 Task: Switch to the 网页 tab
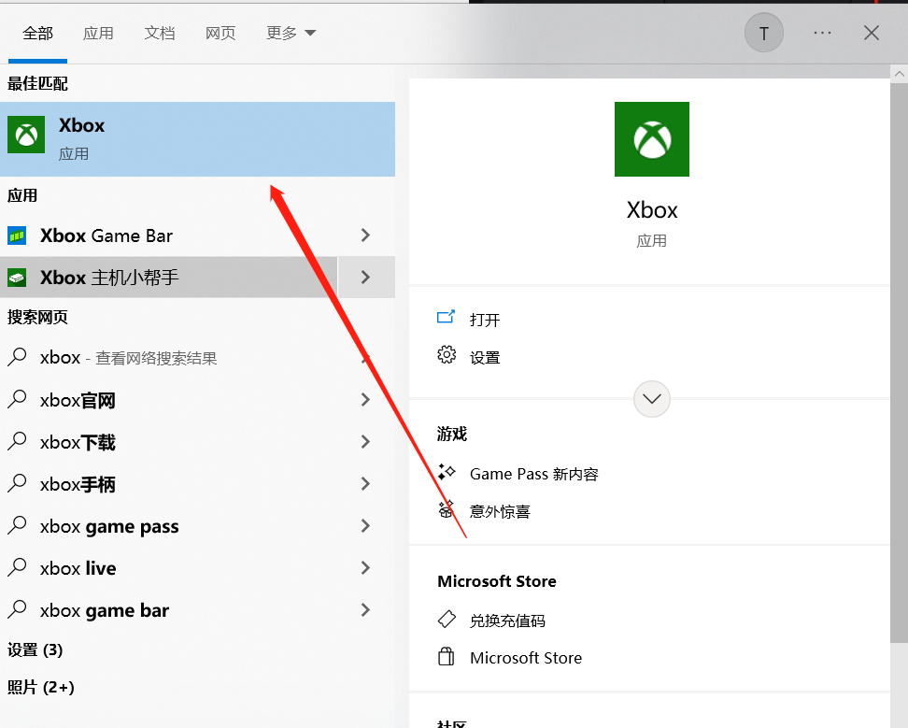pos(220,33)
